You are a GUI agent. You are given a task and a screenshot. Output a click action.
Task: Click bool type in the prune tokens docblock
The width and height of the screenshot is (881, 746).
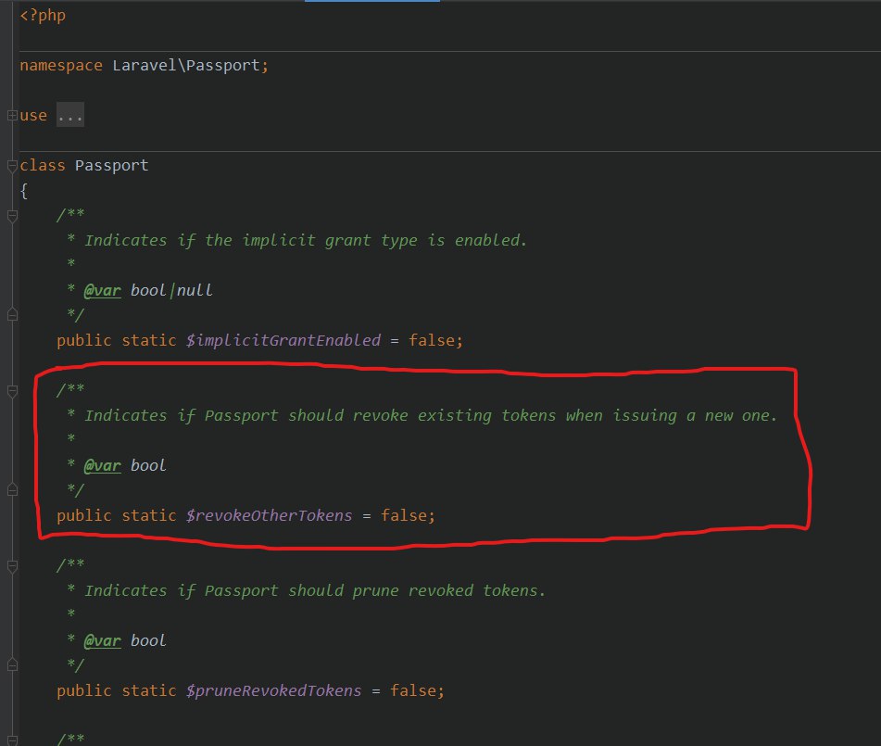click(148, 641)
